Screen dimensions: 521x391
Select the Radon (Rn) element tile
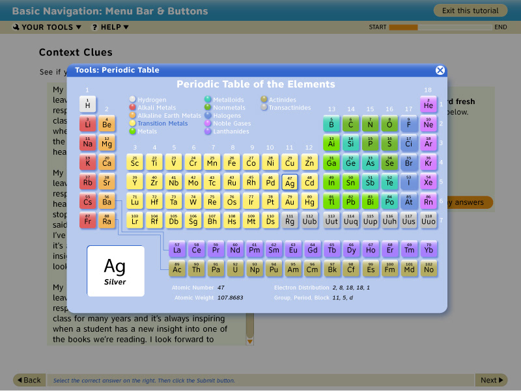pyautogui.click(x=429, y=201)
